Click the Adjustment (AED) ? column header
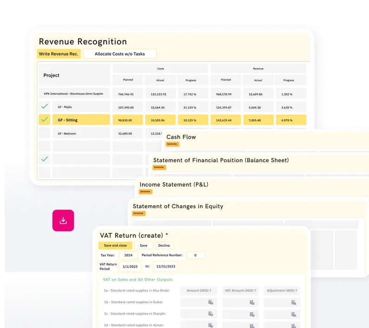The height and width of the screenshot is (328, 369). pyautogui.click(x=282, y=290)
